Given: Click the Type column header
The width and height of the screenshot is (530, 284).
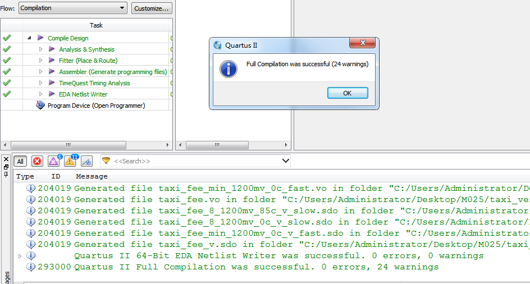Looking at the screenshot, I should point(25,176).
